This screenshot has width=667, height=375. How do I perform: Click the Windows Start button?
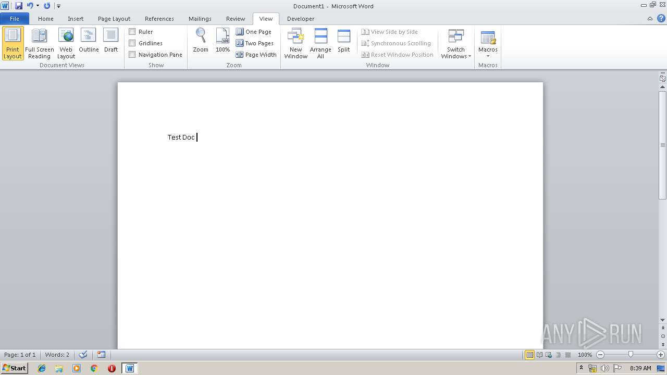point(14,368)
